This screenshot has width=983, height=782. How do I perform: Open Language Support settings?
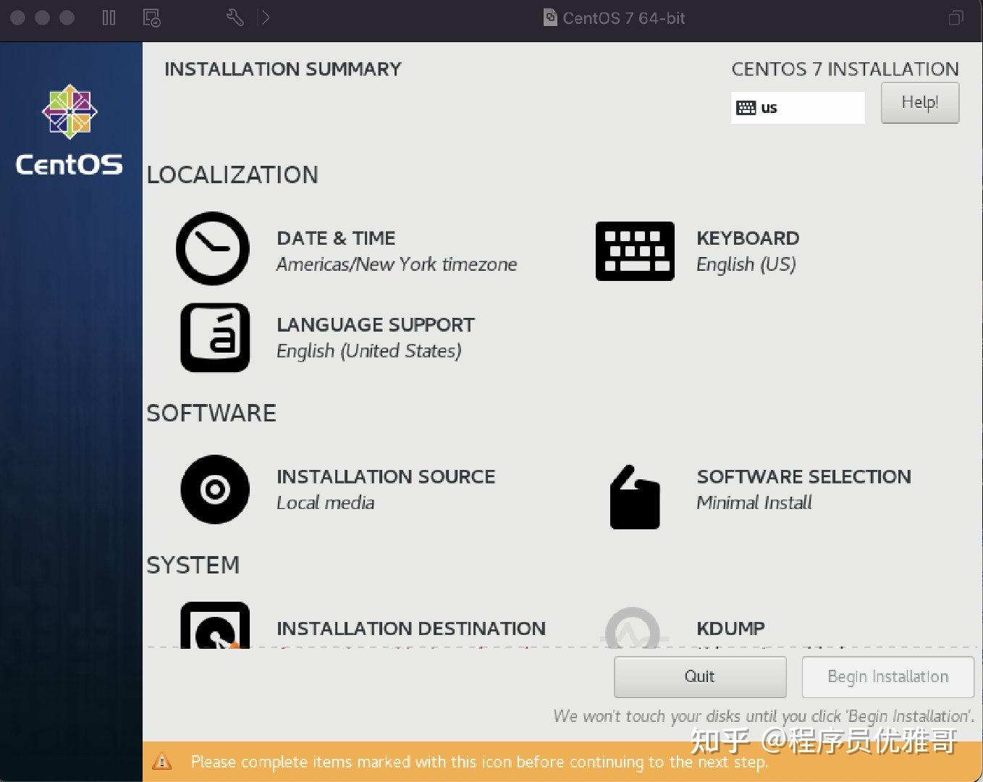(x=214, y=337)
